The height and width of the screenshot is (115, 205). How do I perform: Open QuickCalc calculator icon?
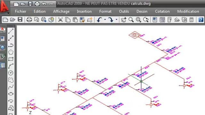click(x=192, y=20)
